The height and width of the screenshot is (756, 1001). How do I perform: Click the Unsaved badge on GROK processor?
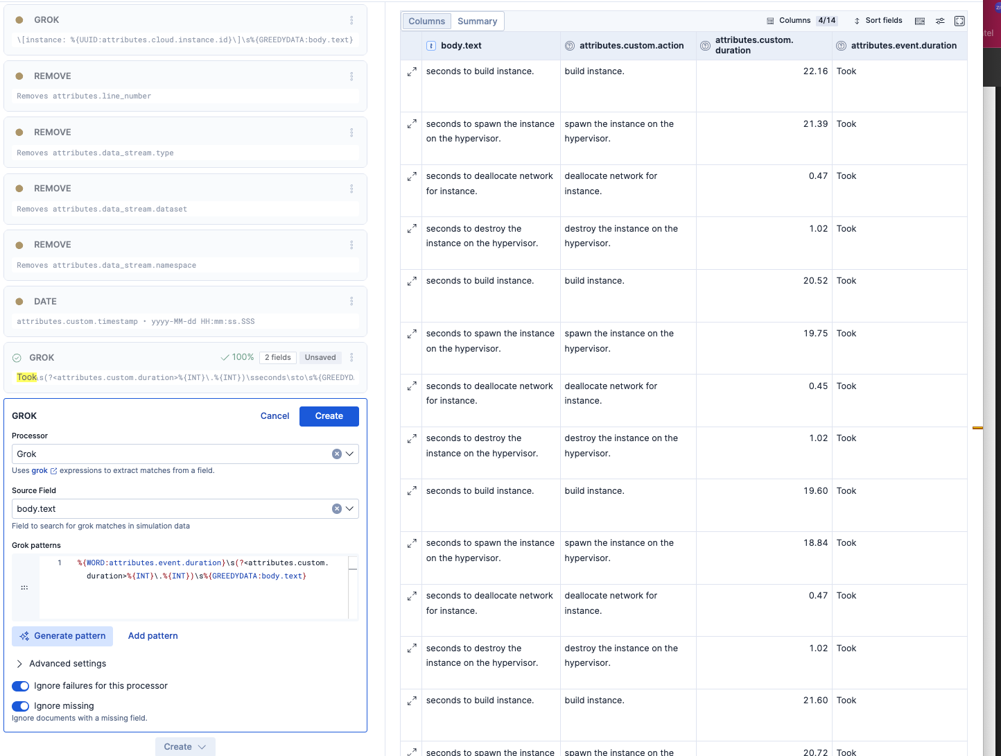tap(320, 358)
